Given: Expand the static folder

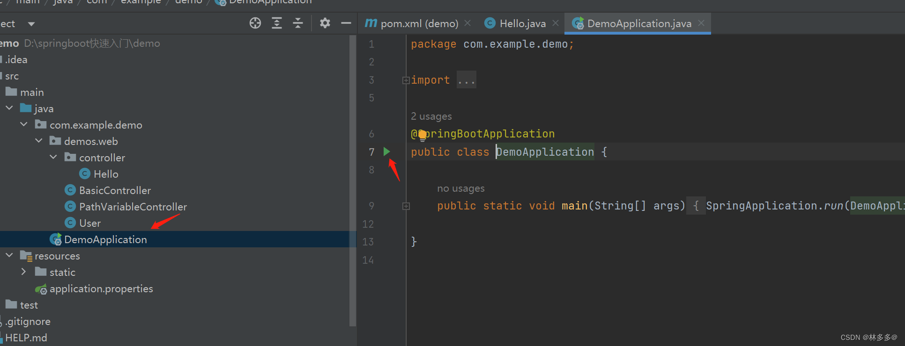Looking at the screenshot, I should coord(24,272).
